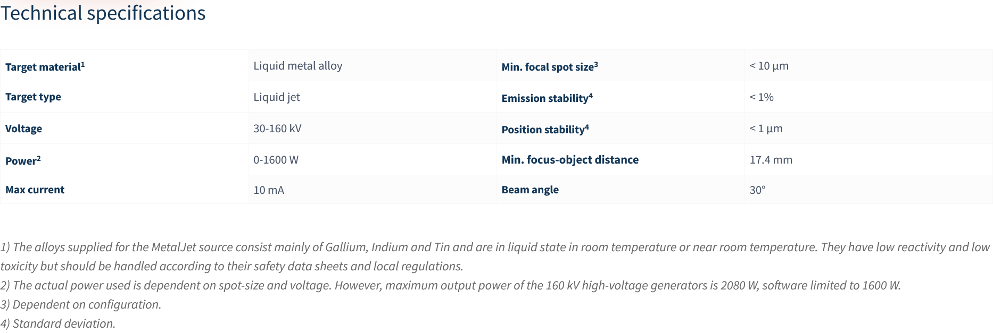Select the 17.4 mm distance value
The image size is (993, 333).
coord(771,160)
